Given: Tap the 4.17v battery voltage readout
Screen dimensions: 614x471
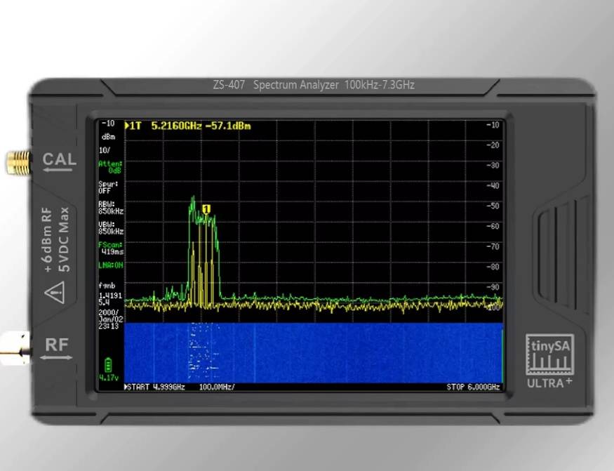Looking at the screenshot, I should [109, 378].
